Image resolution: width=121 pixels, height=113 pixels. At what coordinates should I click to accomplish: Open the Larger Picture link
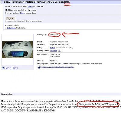tap(12, 68)
